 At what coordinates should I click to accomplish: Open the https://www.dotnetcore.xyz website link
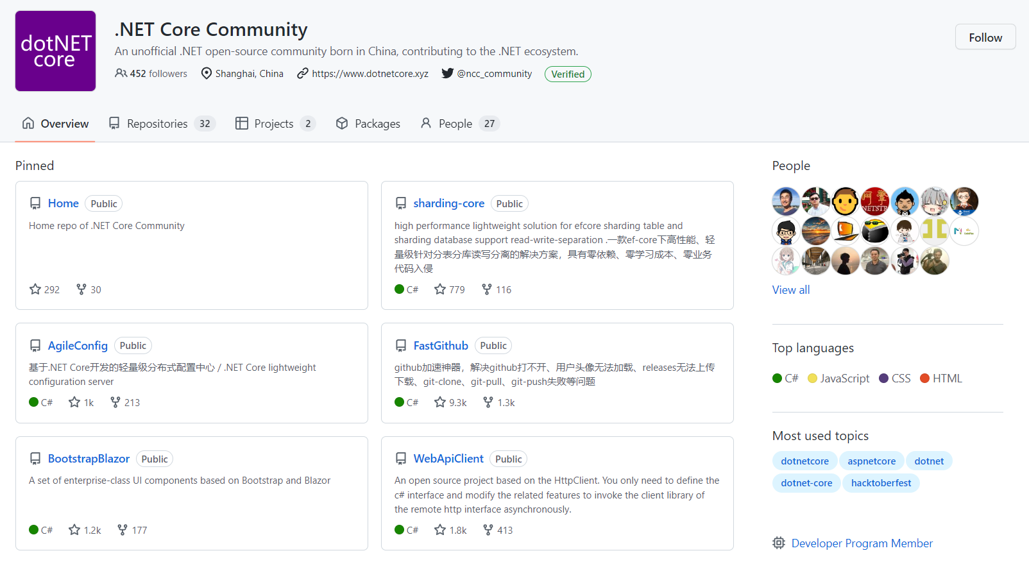coord(370,74)
